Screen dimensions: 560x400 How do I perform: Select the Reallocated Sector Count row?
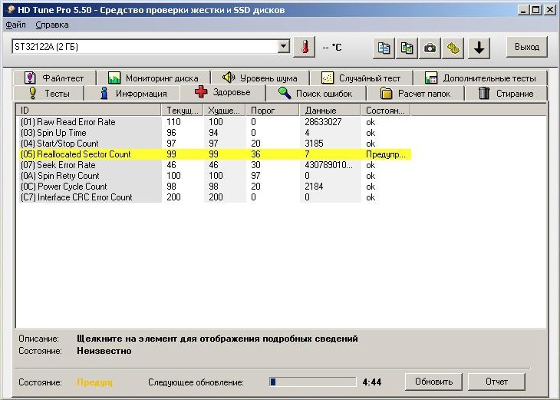coord(214,154)
